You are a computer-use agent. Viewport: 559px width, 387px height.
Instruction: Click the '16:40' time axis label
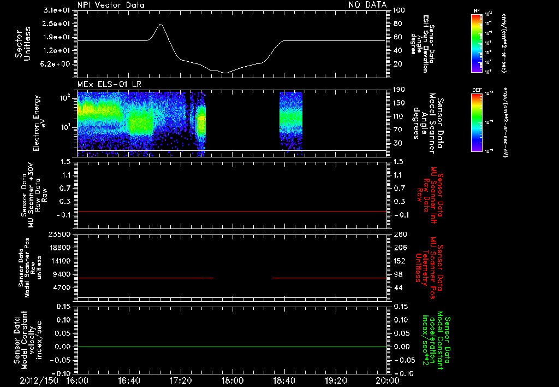(x=129, y=380)
